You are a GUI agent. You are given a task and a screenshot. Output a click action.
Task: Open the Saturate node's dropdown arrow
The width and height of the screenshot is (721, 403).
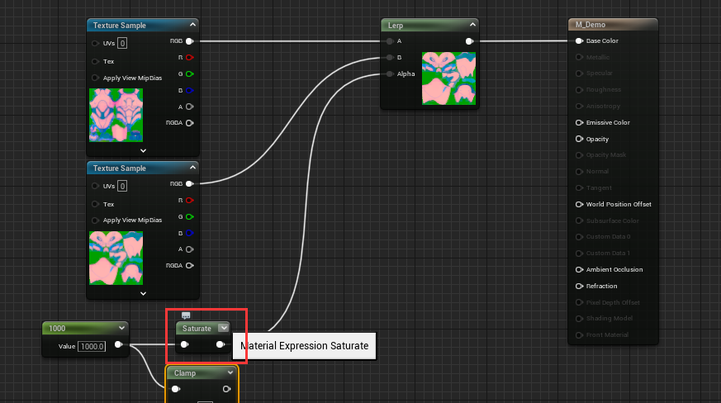(223, 328)
